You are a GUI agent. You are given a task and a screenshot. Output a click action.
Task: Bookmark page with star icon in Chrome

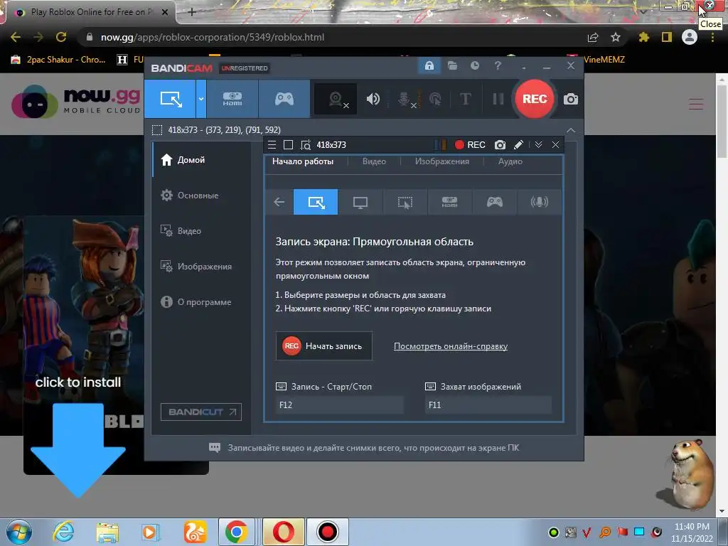616,37
